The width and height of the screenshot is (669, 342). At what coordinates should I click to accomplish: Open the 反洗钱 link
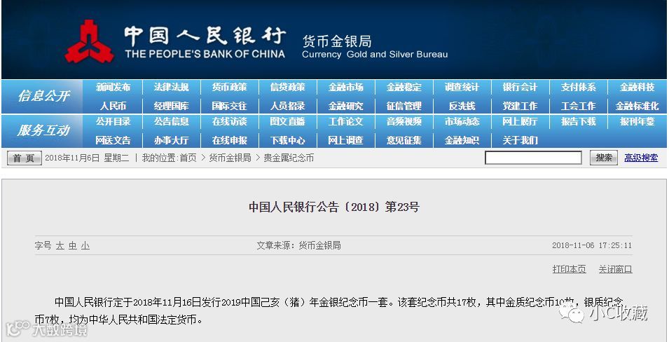(462, 106)
